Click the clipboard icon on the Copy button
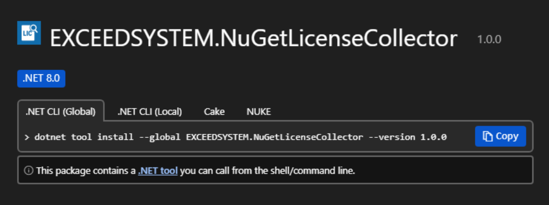Viewport: 549px width, 205px height. 487,136
